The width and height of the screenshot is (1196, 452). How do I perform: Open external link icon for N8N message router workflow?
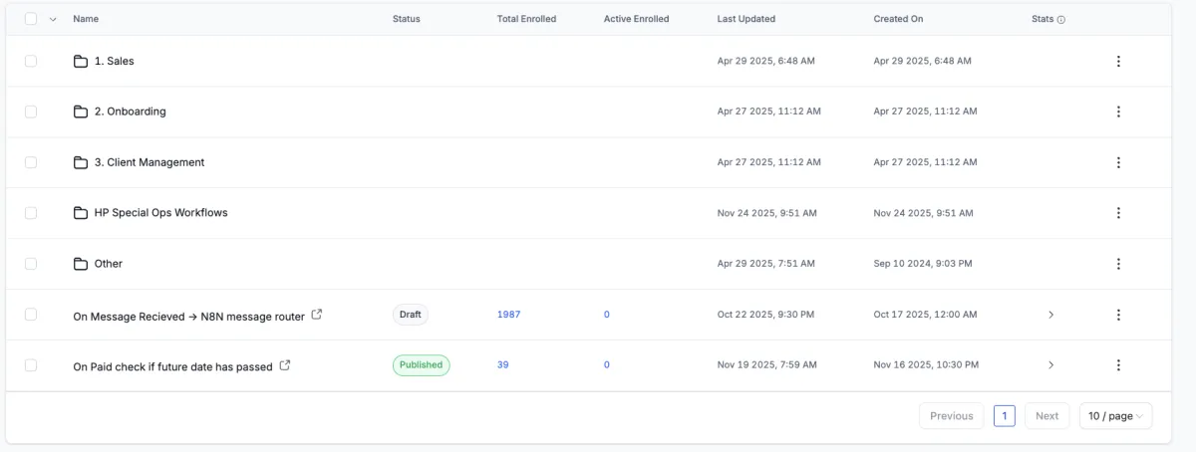[x=317, y=315]
